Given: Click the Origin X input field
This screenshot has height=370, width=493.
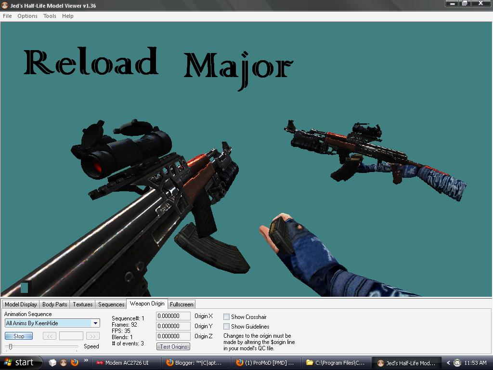Looking at the screenshot, I should (173, 316).
